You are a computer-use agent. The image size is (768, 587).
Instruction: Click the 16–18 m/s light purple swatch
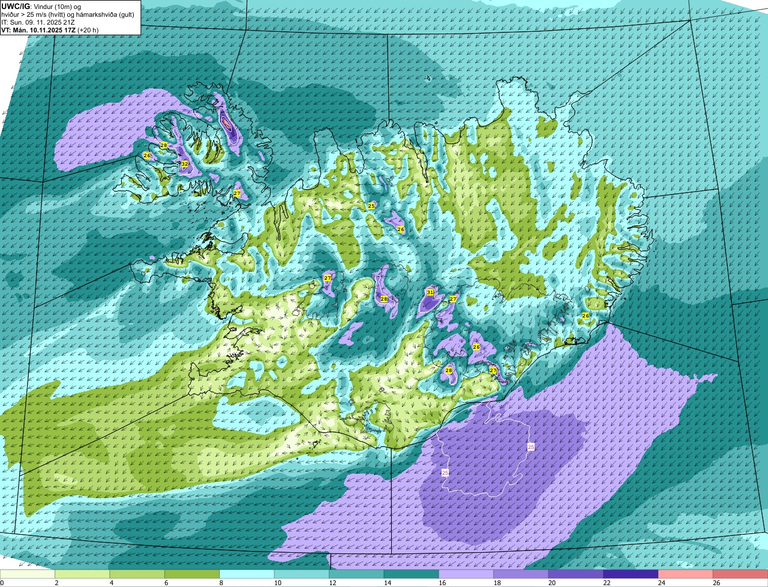pyautogui.click(x=466, y=574)
